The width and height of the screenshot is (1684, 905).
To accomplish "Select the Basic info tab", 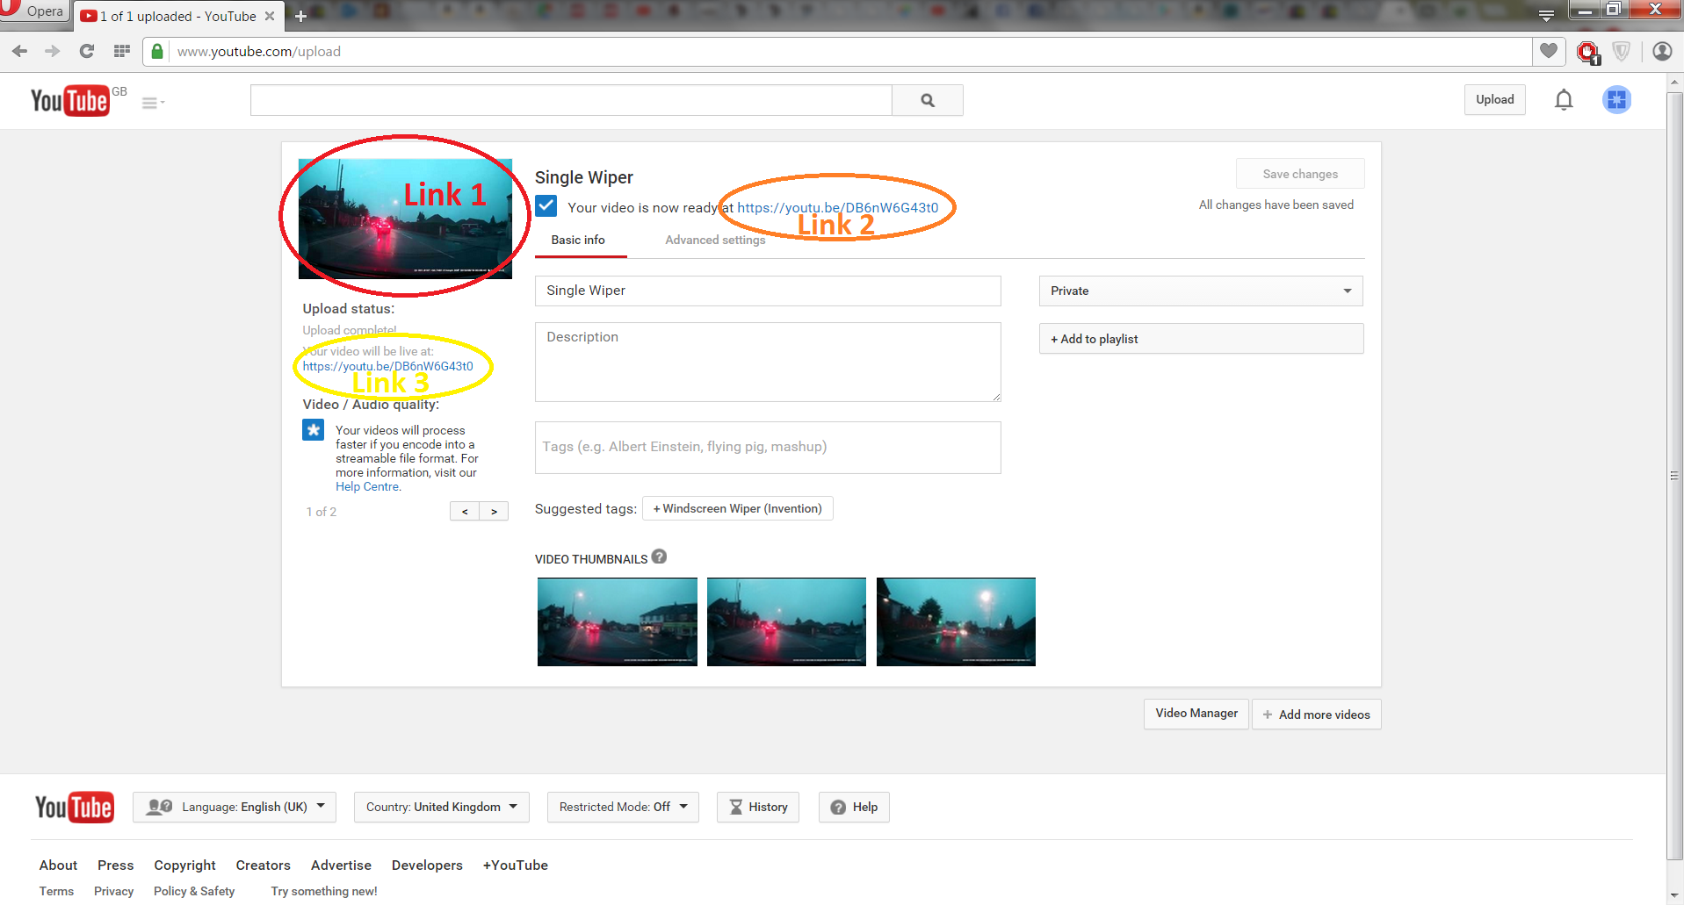I will pos(578,240).
